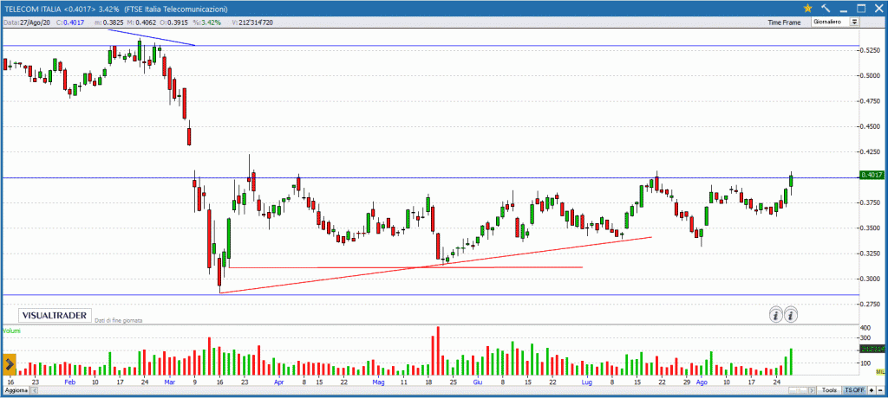Click the green 0.4017 current price label
This screenshot has width=888, height=398.
[872, 176]
